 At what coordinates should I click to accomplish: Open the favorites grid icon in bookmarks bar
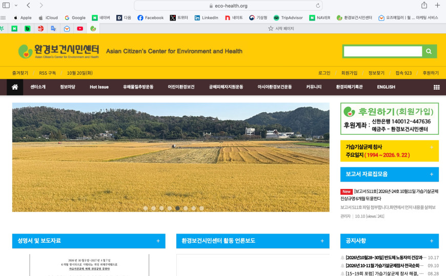(x=3, y=17)
